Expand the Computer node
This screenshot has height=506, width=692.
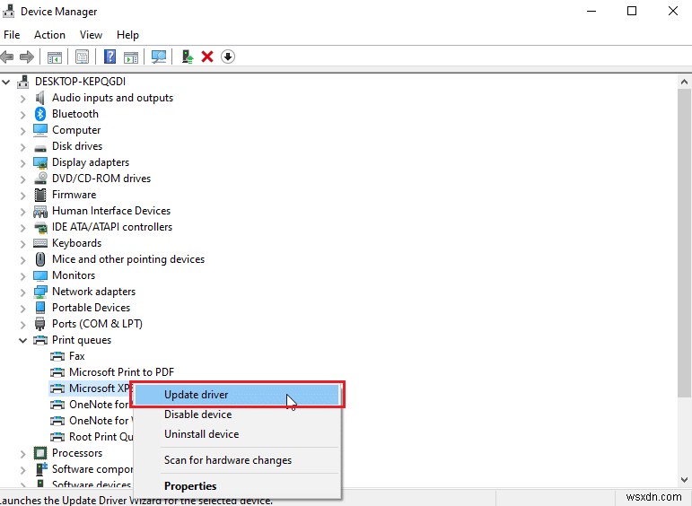coord(23,130)
